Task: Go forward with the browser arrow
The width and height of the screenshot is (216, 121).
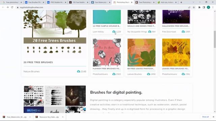Action: 7,7
